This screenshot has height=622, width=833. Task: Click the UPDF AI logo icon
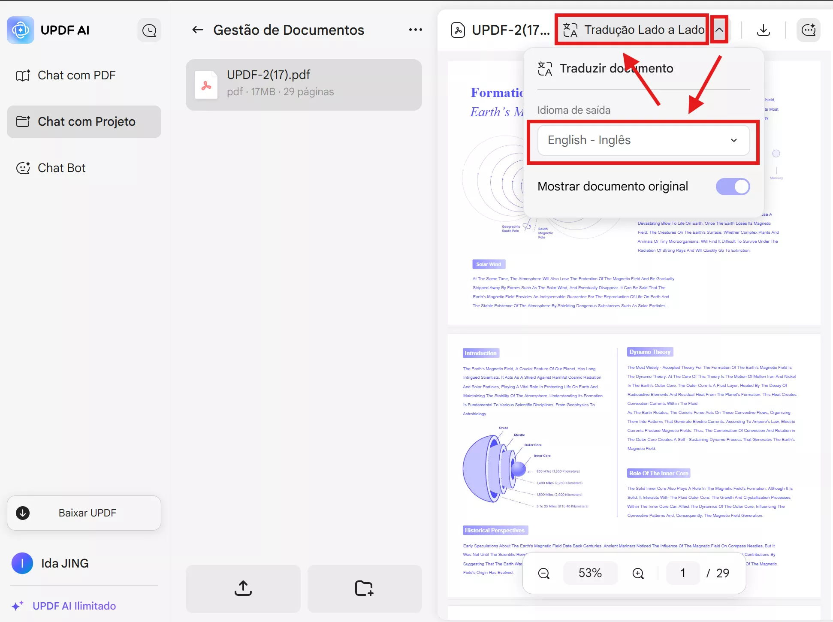tap(21, 30)
